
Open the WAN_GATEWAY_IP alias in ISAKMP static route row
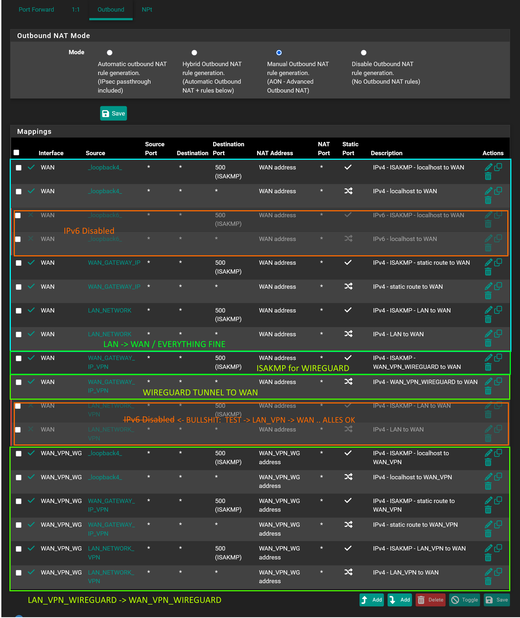tap(114, 263)
